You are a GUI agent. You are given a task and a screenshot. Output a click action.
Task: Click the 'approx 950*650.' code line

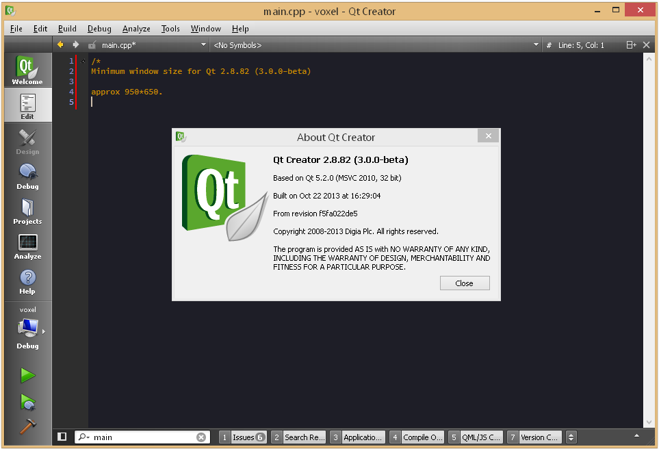tap(127, 92)
